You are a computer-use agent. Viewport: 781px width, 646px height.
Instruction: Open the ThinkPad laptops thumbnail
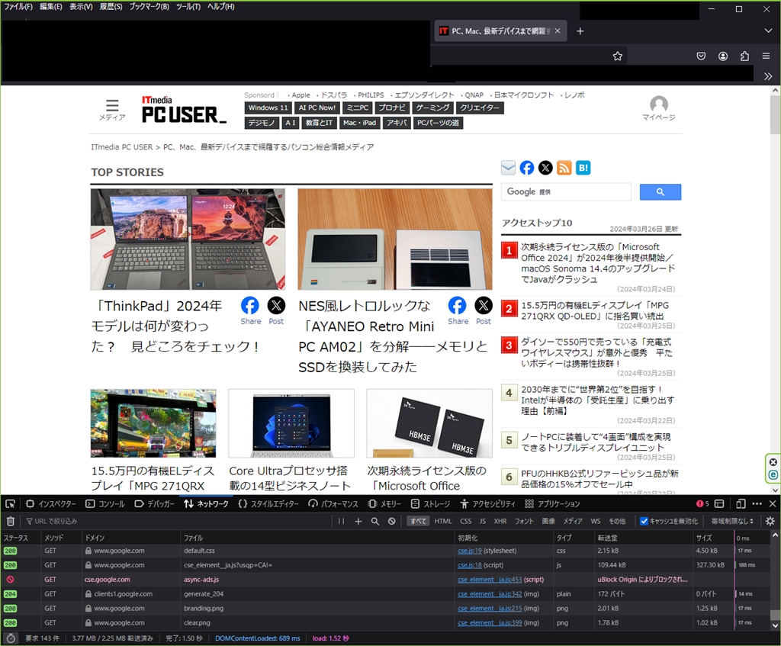pyautogui.click(x=188, y=239)
